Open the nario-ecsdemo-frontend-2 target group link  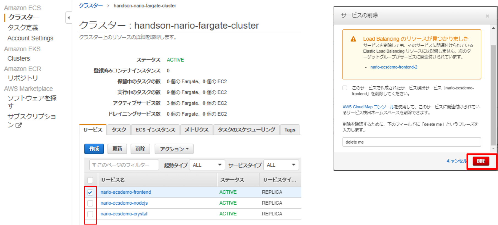point(394,67)
